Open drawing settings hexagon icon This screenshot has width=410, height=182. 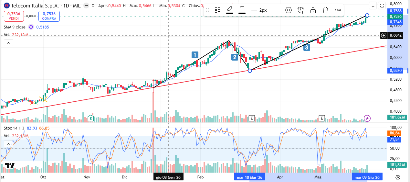(x=289, y=10)
